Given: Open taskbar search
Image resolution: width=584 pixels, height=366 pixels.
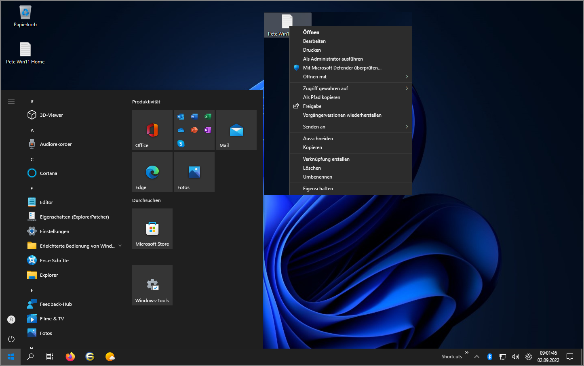Looking at the screenshot, I should coord(30,357).
